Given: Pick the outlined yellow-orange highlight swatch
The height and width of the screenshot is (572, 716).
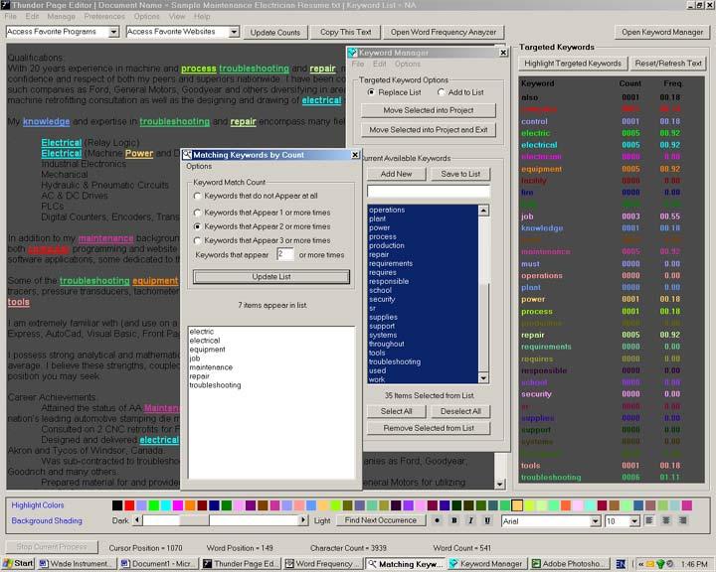Looking at the screenshot, I should click(517, 505).
